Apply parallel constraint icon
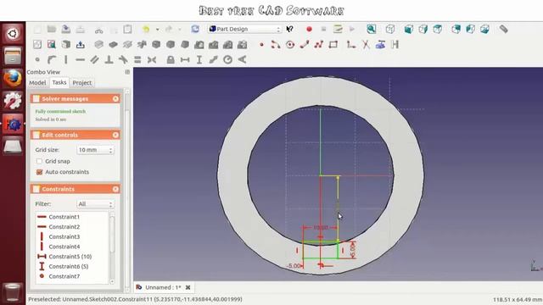The image size is (543, 305). [94, 60]
